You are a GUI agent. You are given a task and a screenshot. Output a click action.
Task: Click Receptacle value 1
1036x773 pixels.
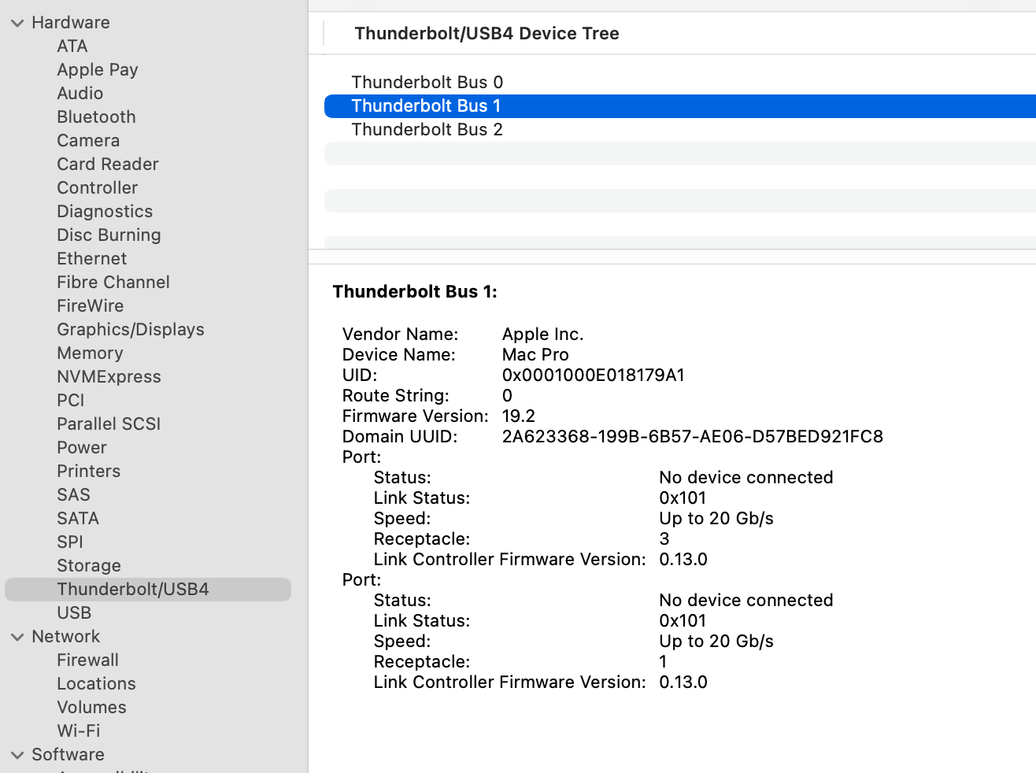tap(663, 662)
